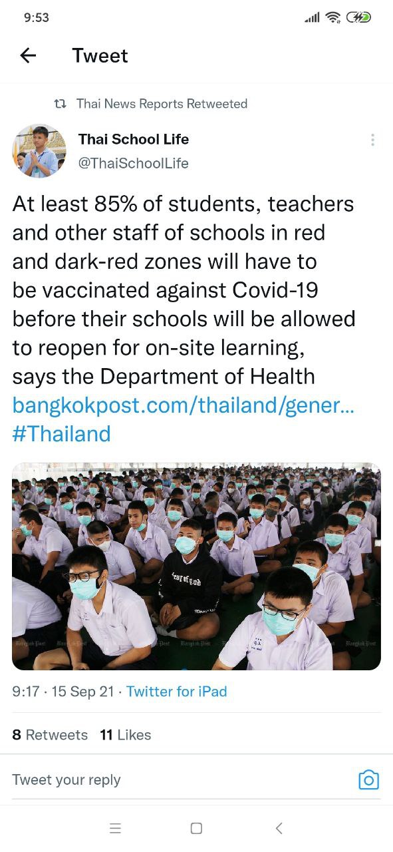Open the Twitter for iPad source link

(x=177, y=692)
